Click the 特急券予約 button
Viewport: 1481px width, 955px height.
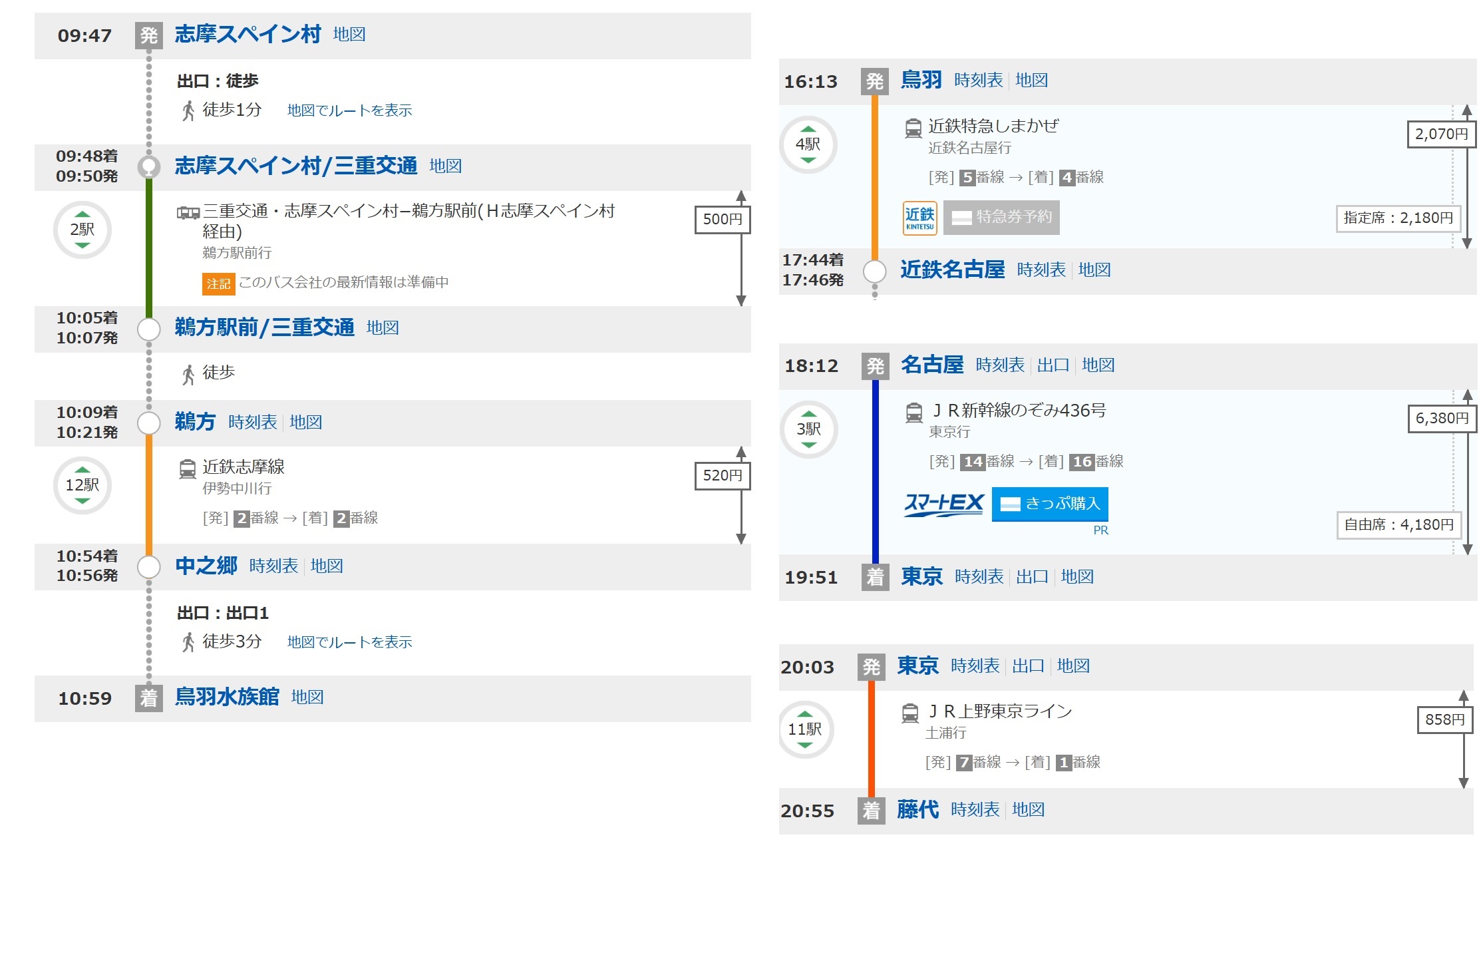[1001, 218]
